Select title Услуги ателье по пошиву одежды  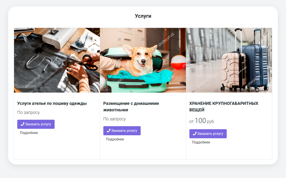click(x=52, y=103)
